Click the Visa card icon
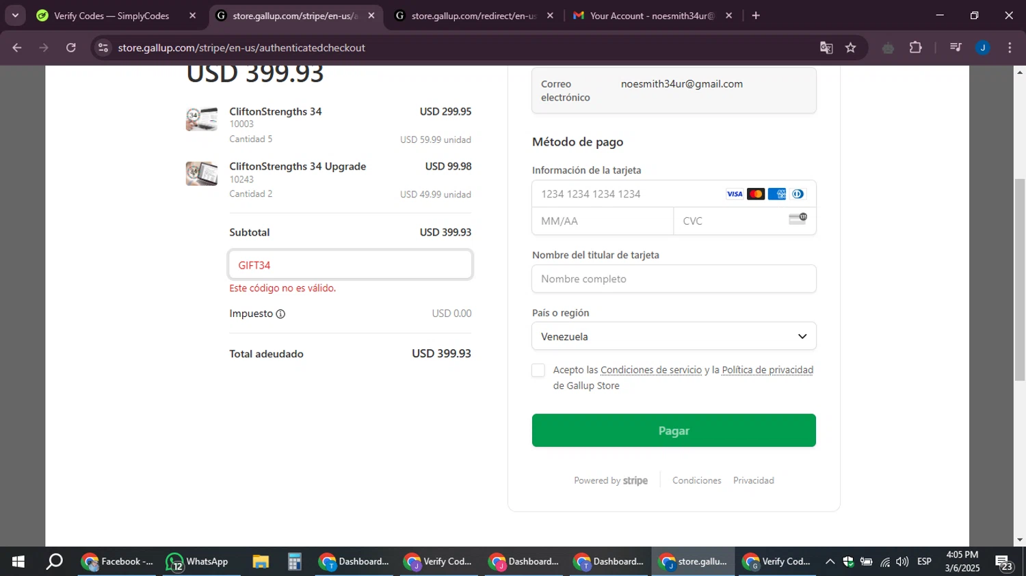 click(735, 194)
